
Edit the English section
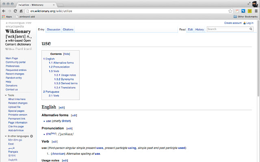[61, 108]
